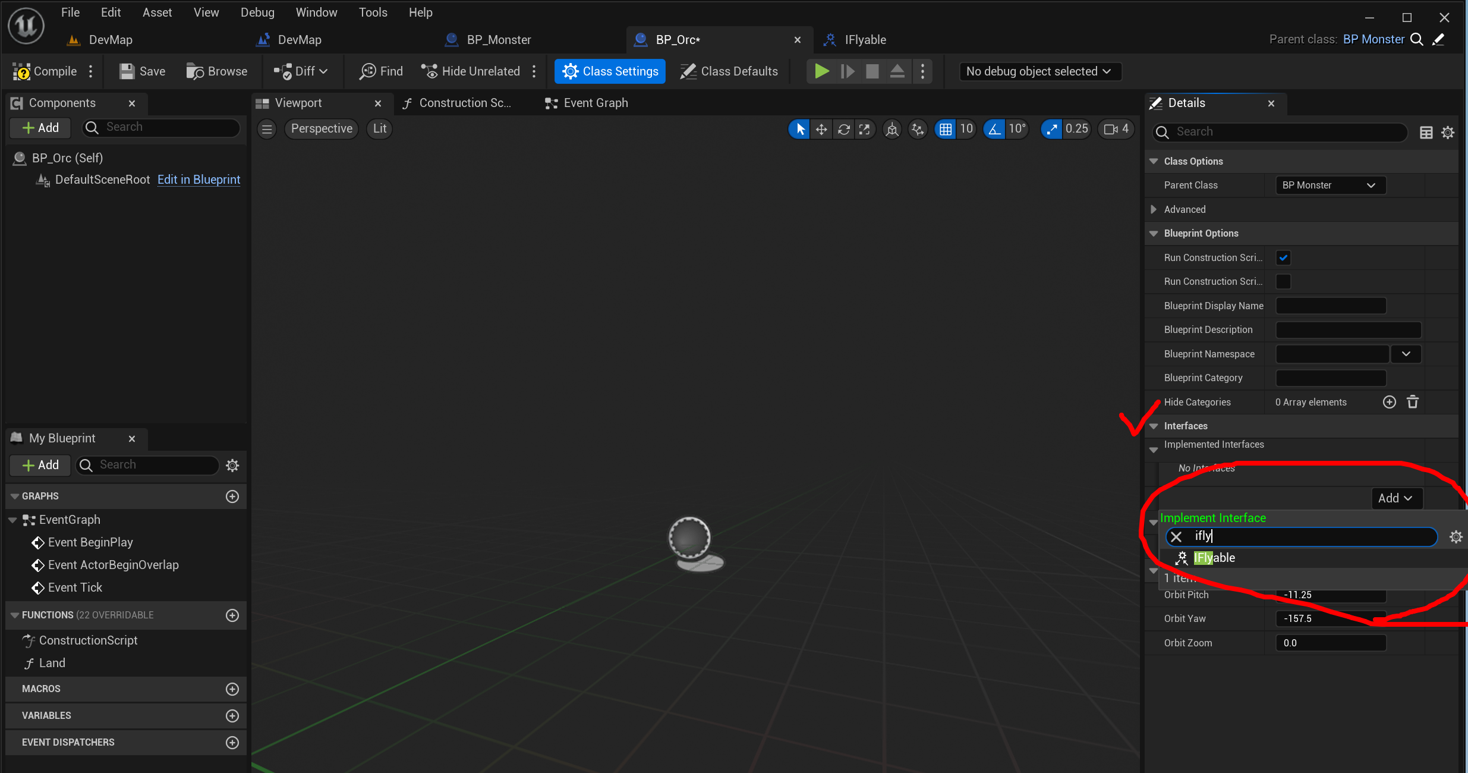
Task: Open Compile options three-dot menu
Action: point(91,71)
